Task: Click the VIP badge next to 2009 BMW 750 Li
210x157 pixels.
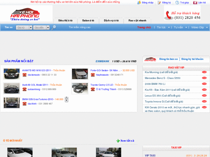Action: tap(204, 84)
